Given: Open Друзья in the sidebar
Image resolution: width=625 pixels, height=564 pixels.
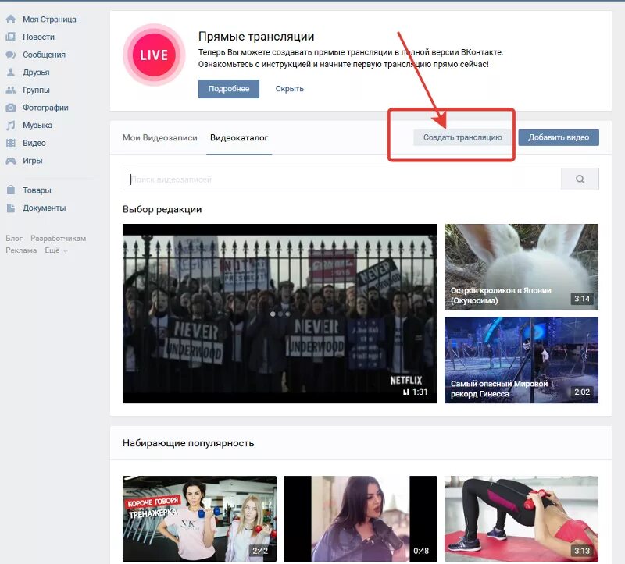Looking at the screenshot, I should coord(36,72).
